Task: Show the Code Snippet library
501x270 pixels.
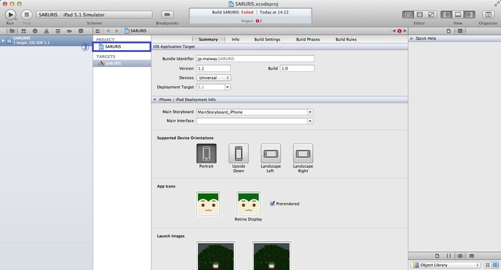Action: point(448,256)
